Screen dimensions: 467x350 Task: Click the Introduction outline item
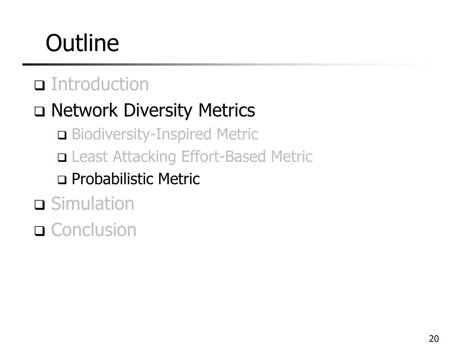click(100, 84)
